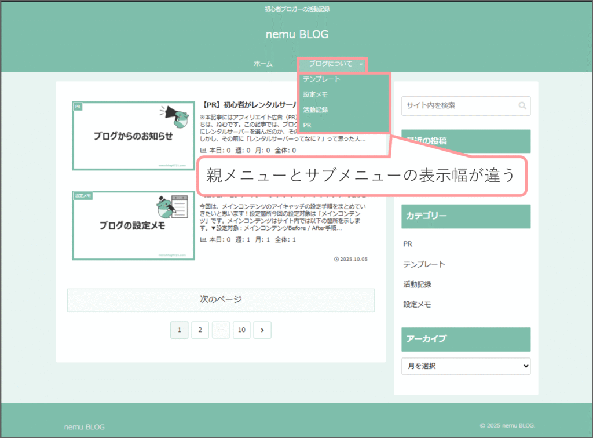Click the 次のページ button
This screenshot has height=438, width=593.
point(221,300)
